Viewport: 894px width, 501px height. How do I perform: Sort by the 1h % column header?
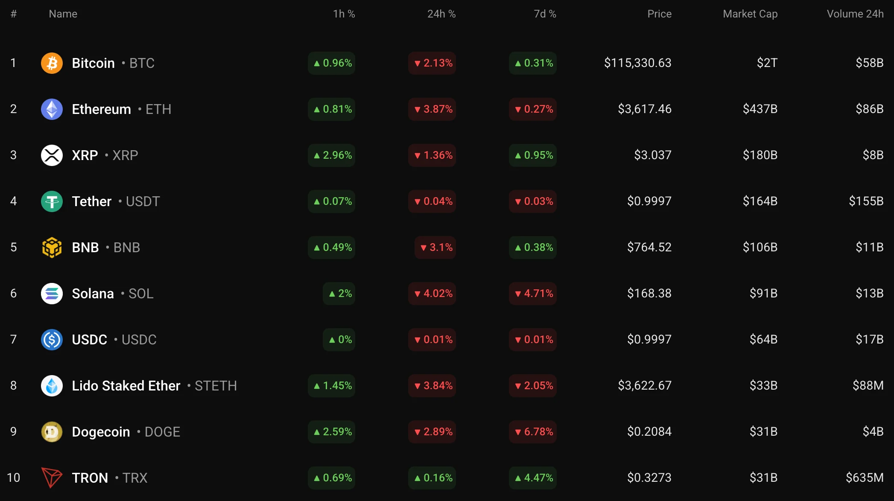point(344,14)
